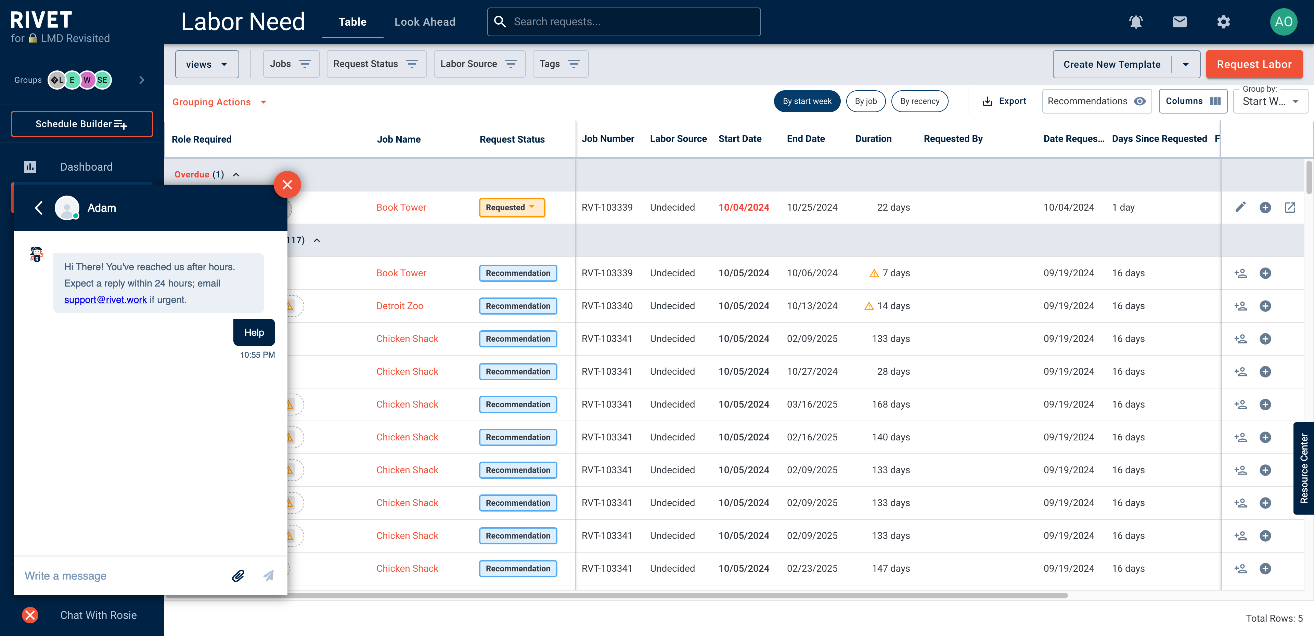Click the attach file paperclip icon
Image resolution: width=1314 pixels, height=636 pixels.
238,576
